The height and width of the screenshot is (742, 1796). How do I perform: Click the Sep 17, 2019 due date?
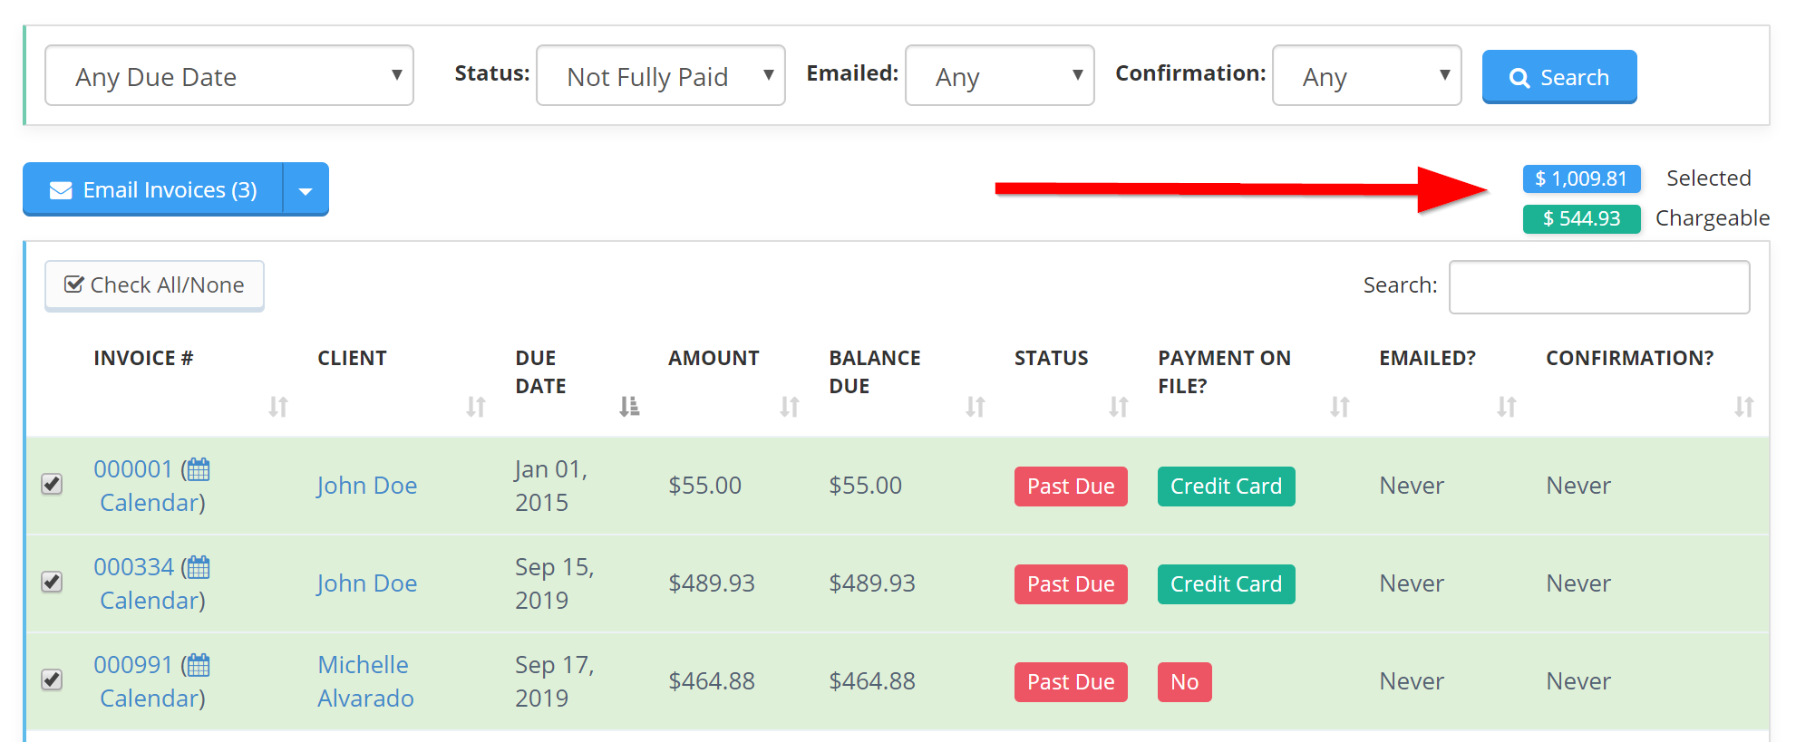(x=554, y=681)
